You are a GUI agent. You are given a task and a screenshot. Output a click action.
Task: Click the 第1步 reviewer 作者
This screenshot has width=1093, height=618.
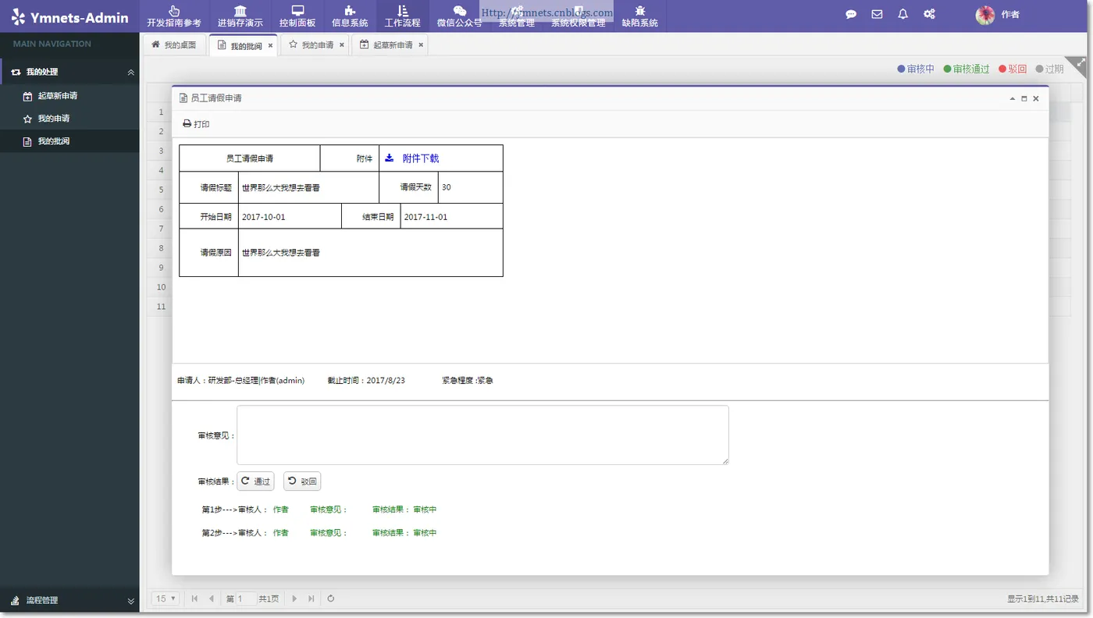click(280, 510)
